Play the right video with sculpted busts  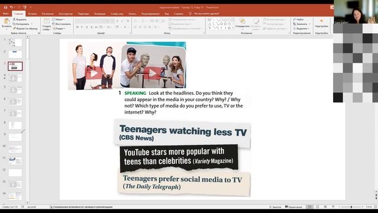[152, 73]
